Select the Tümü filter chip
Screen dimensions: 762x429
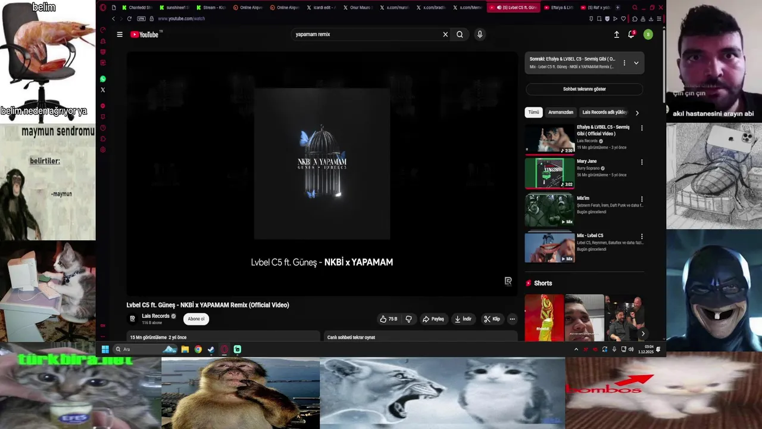533,112
